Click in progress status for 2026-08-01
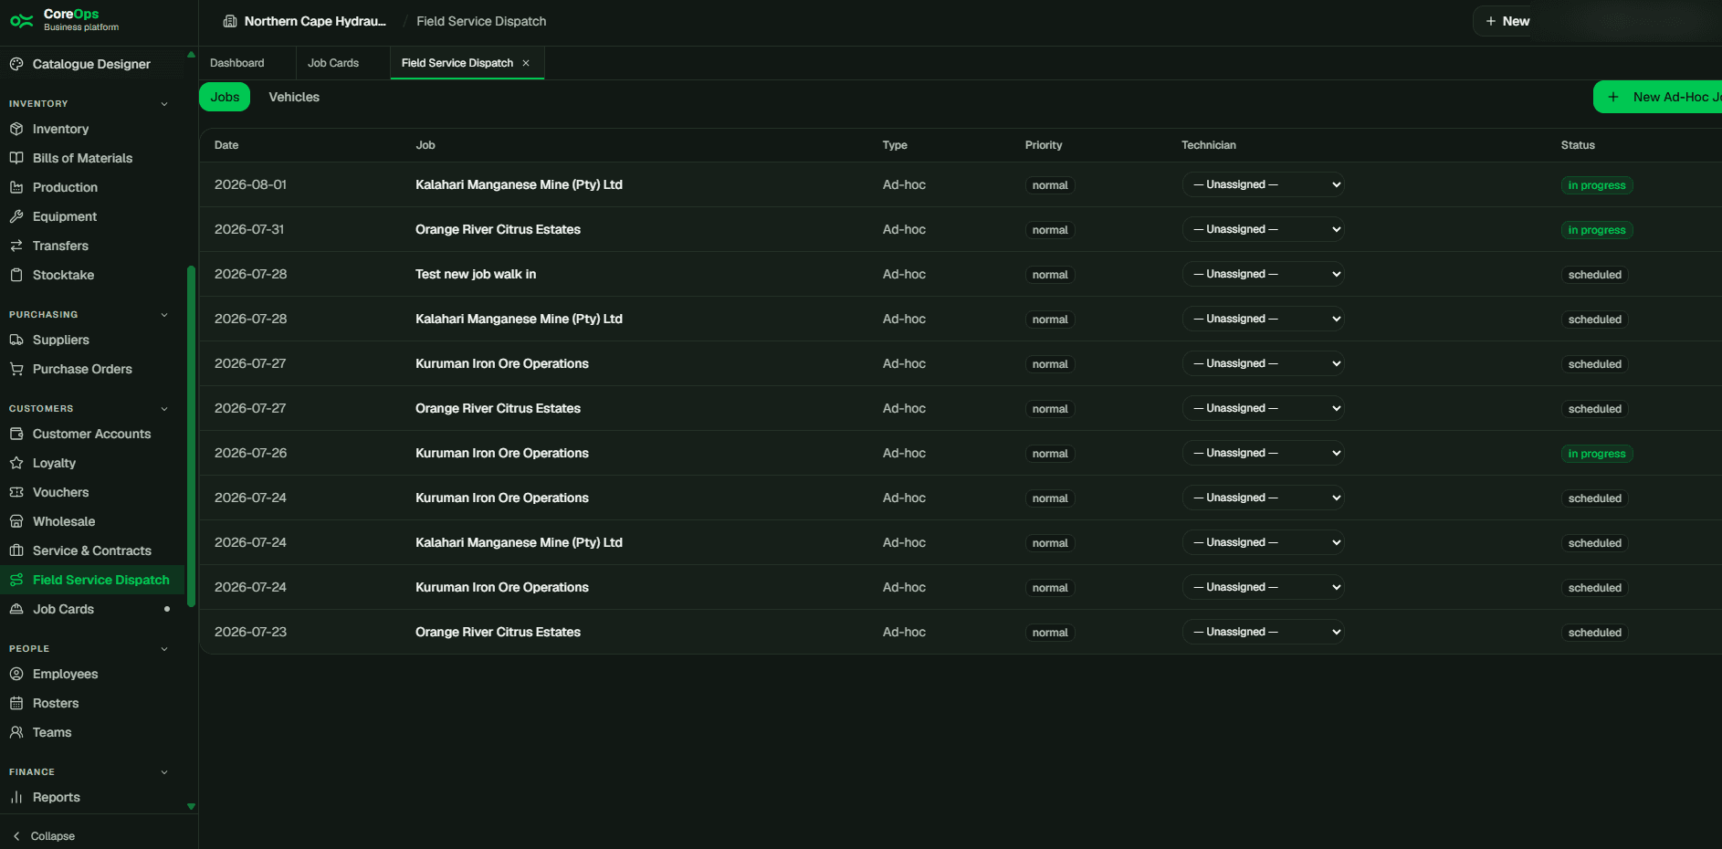 pos(1597,185)
